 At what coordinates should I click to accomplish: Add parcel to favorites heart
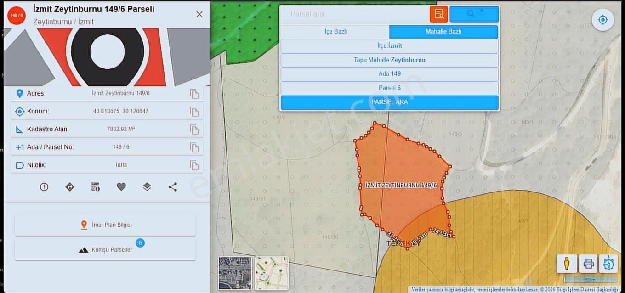121,187
